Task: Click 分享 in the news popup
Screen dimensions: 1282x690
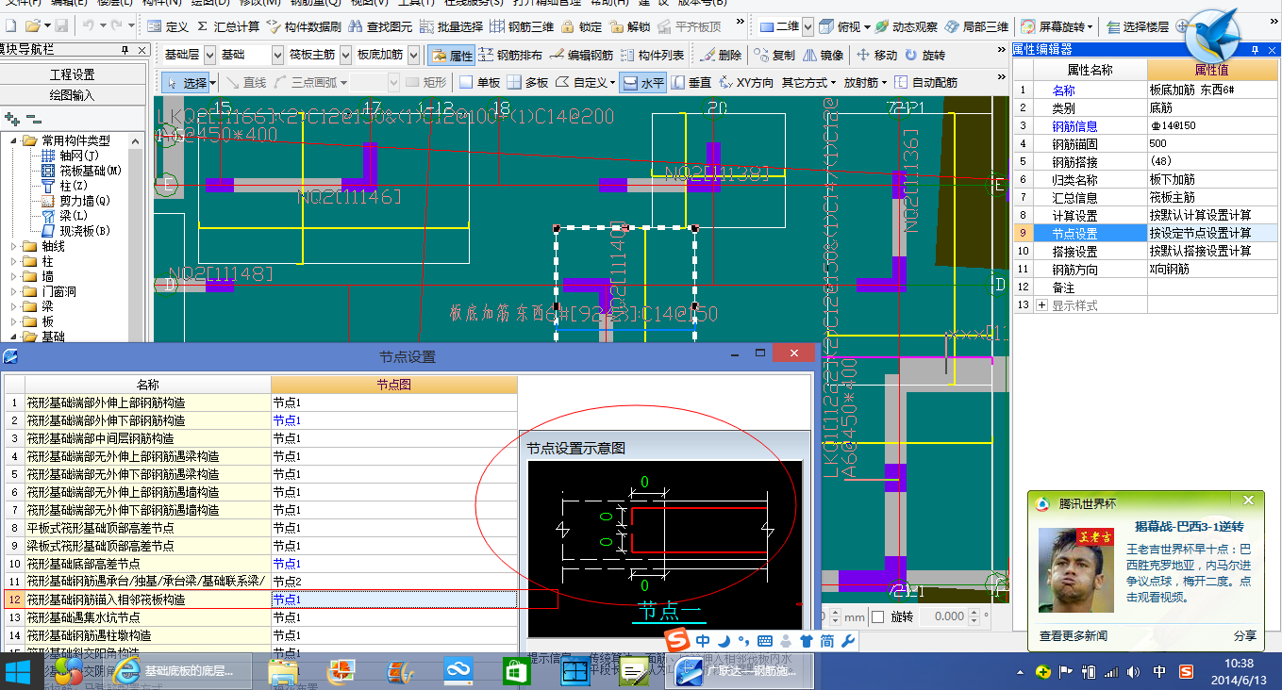Action: (x=1245, y=635)
